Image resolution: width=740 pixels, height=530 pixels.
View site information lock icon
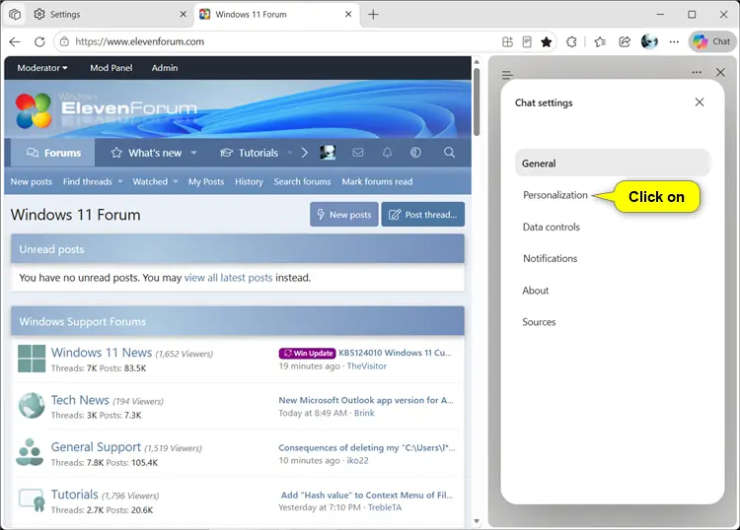point(65,42)
